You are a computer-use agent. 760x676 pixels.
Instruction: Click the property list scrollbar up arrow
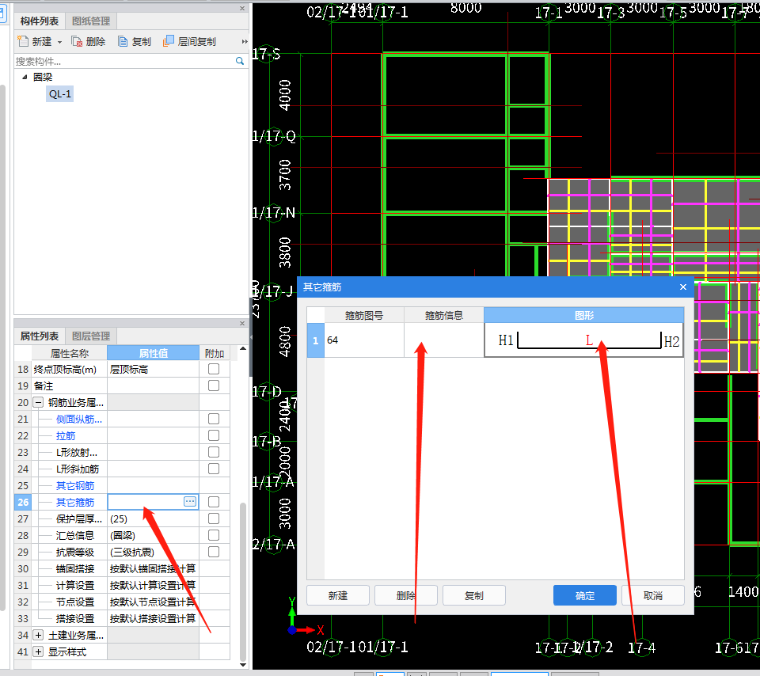(x=243, y=348)
